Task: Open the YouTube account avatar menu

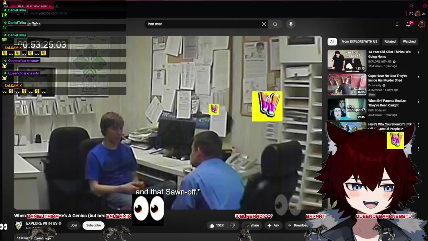Action: point(422,24)
